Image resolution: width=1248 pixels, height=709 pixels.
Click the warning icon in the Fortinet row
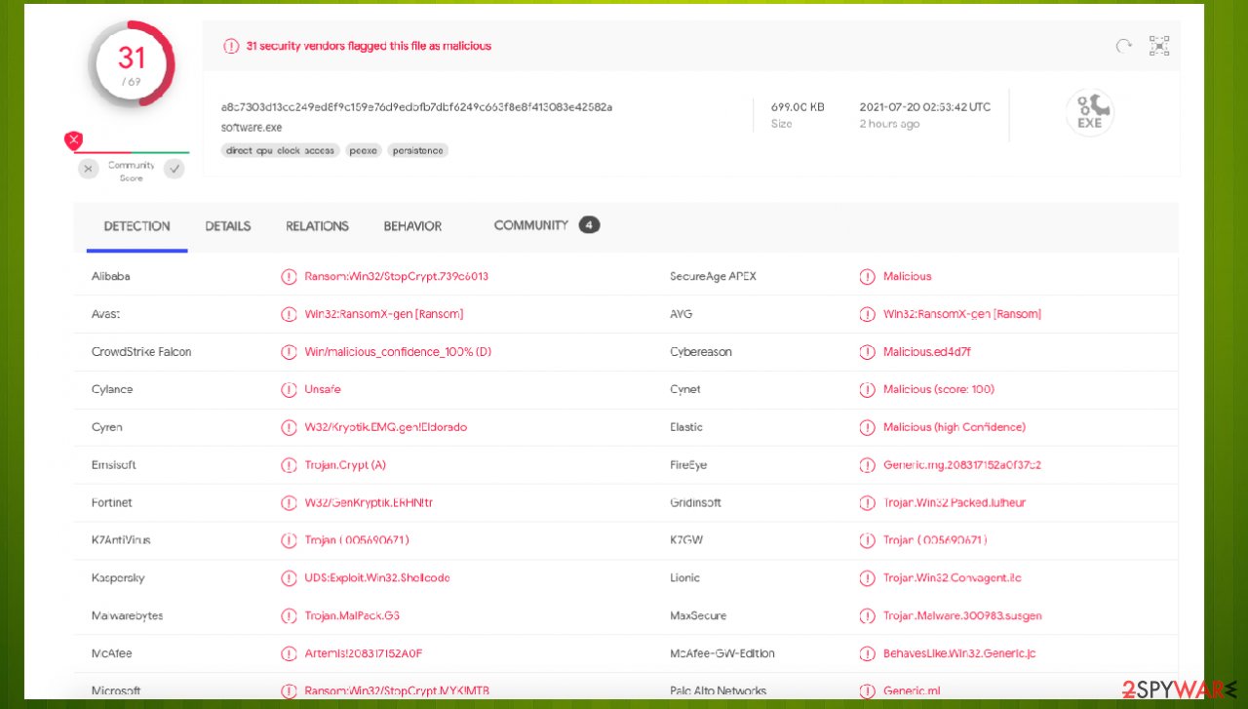click(x=289, y=503)
